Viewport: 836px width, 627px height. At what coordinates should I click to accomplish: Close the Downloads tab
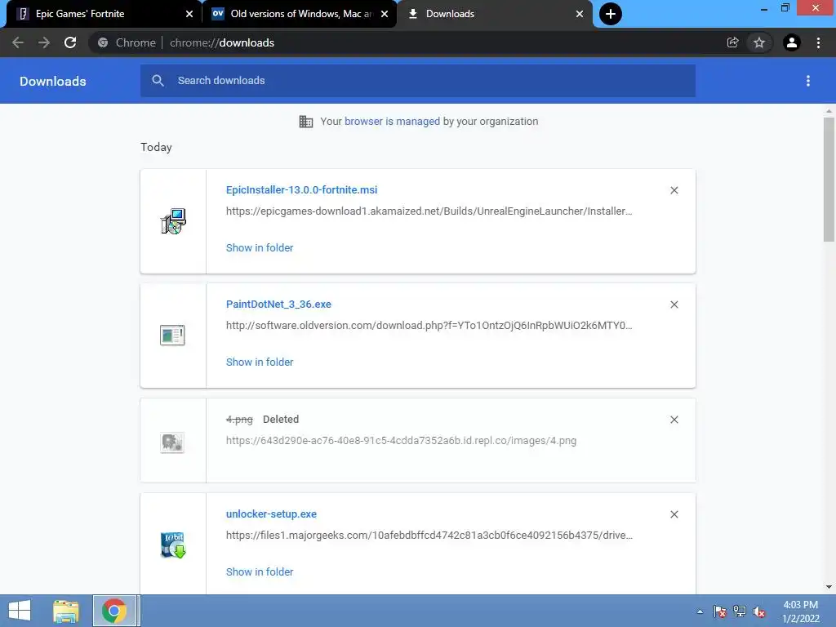click(x=580, y=14)
